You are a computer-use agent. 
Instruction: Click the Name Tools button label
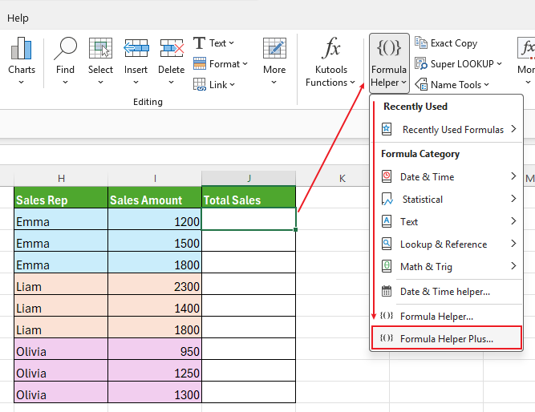tap(456, 85)
